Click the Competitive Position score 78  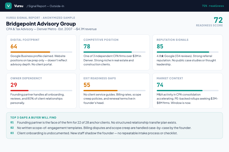[x=87, y=46]
